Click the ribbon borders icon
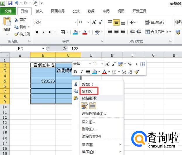Viewport: 182px width, 155px height. click(x=63, y=32)
